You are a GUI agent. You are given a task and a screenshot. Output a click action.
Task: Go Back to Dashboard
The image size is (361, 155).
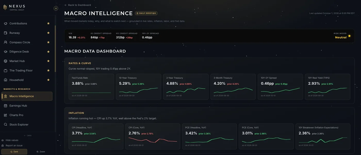(x=78, y=5)
